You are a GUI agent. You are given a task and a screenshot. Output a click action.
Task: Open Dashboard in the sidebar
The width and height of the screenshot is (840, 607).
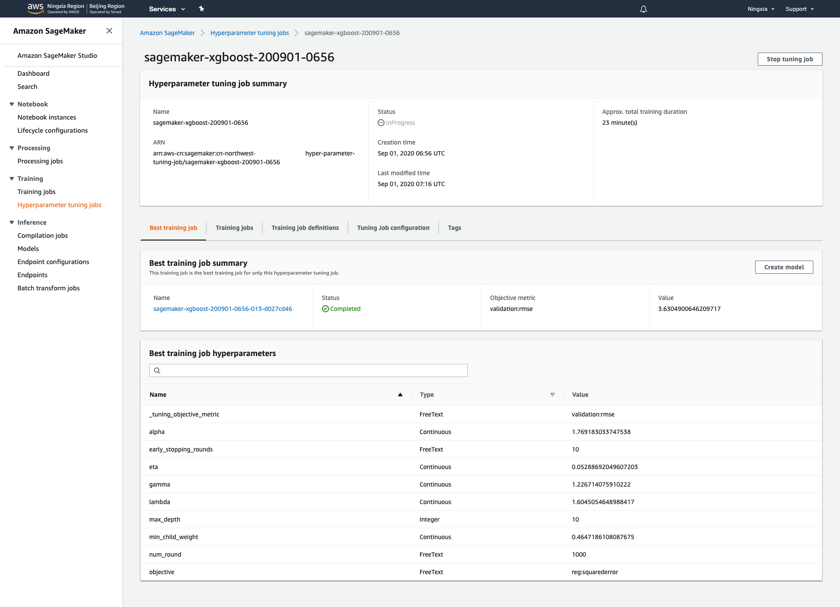point(33,74)
